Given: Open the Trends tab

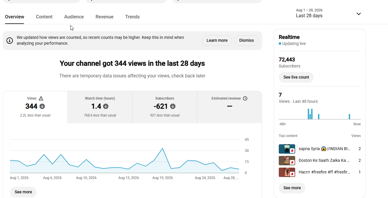Looking at the screenshot, I should [132, 17].
